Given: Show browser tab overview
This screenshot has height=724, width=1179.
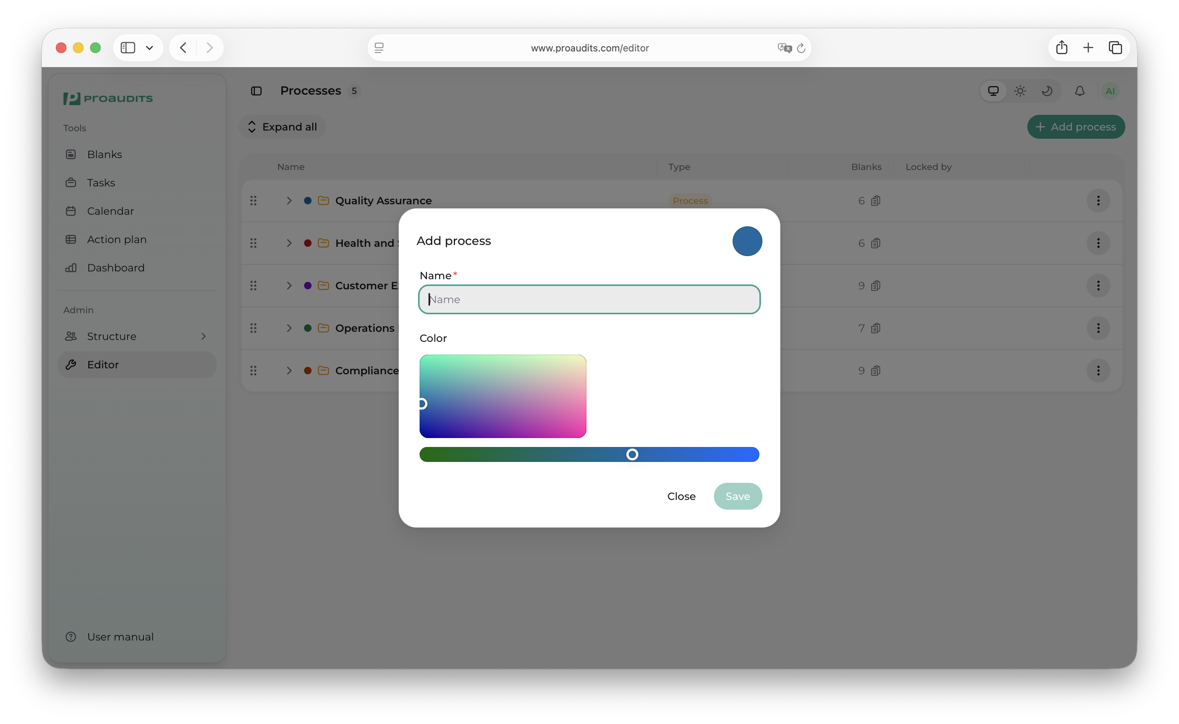Looking at the screenshot, I should (1115, 47).
